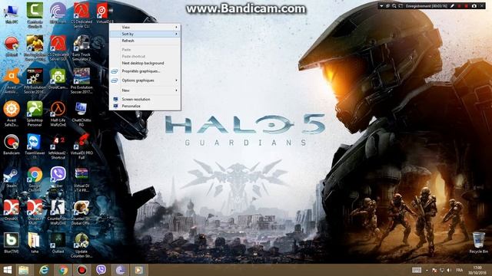
Task: Open the Recycle Bin
Action: point(478,242)
